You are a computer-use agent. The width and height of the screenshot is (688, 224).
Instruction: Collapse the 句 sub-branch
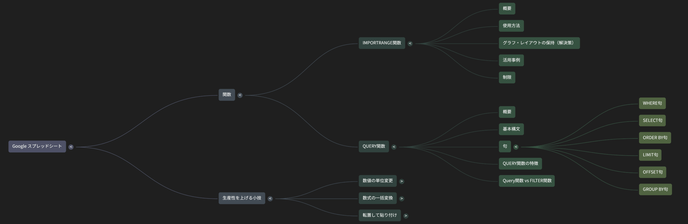click(x=516, y=147)
